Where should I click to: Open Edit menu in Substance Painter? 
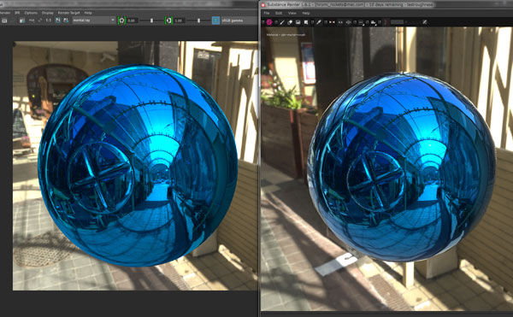[x=279, y=13]
